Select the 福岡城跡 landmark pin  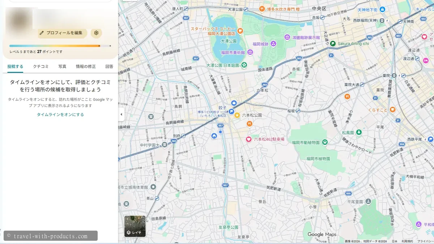273,44
